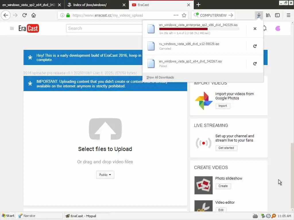The height and width of the screenshot is (220, 294).
Task: Cancel the vista enterprise sp2 x86 download
Action: click(255, 29)
